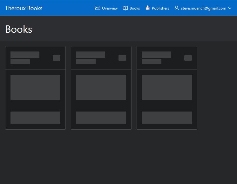Image resolution: width=237 pixels, height=184 pixels.
Task: Click the third card's small square icon placeholder
Action: [x=188, y=58]
